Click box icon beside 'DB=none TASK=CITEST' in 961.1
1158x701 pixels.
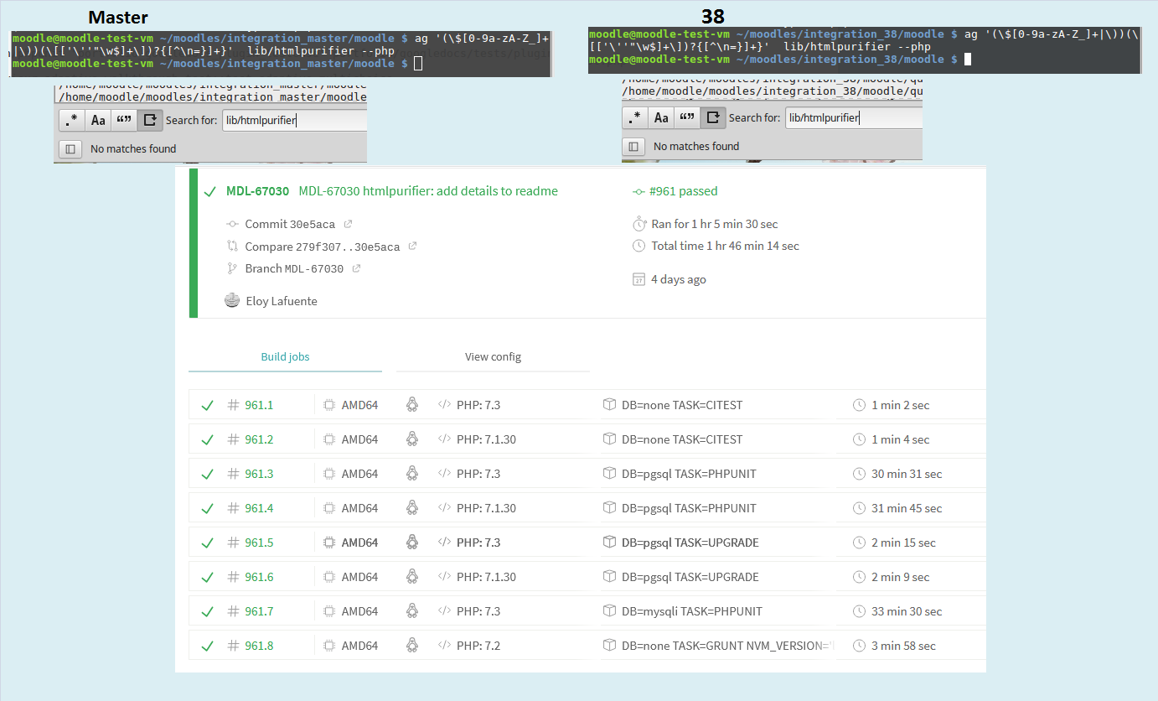(x=609, y=405)
